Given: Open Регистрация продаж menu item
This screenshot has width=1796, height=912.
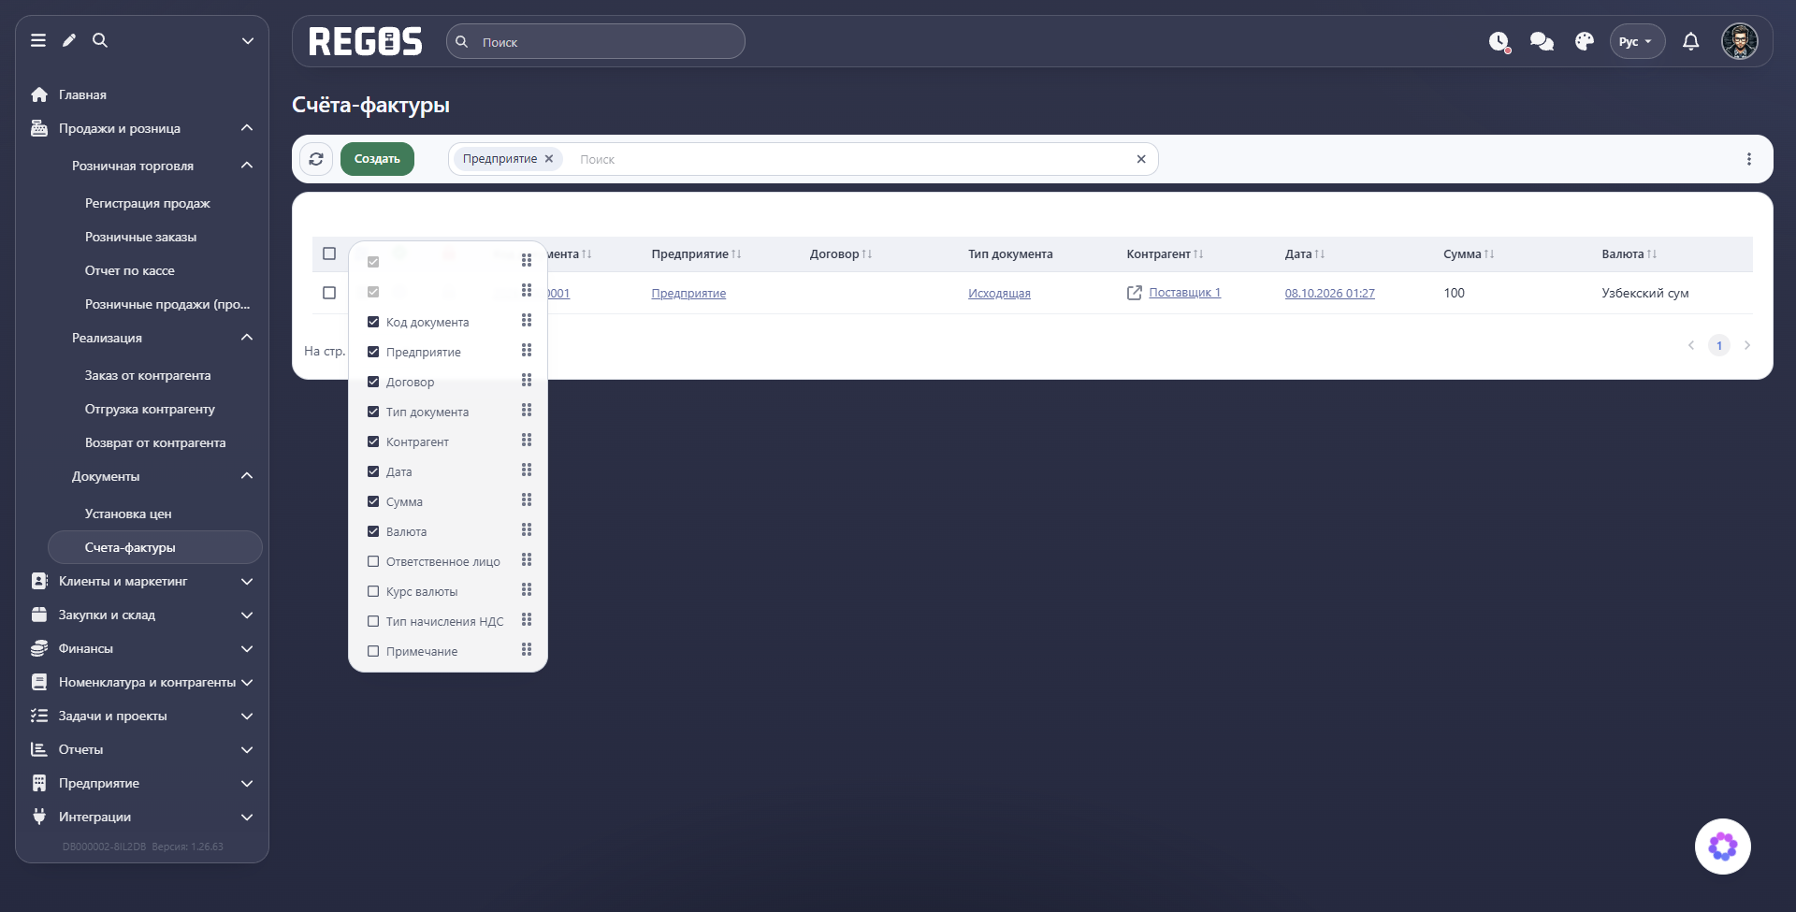Looking at the screenshot, I should (x=148, y=203).
